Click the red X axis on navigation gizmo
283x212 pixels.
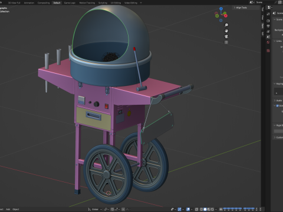(x=226, y=16)
